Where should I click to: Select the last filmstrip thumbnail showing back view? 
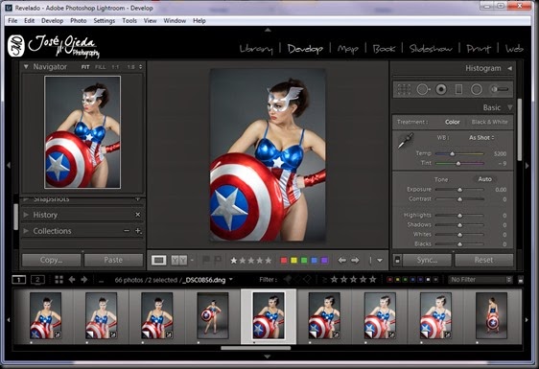491,315
